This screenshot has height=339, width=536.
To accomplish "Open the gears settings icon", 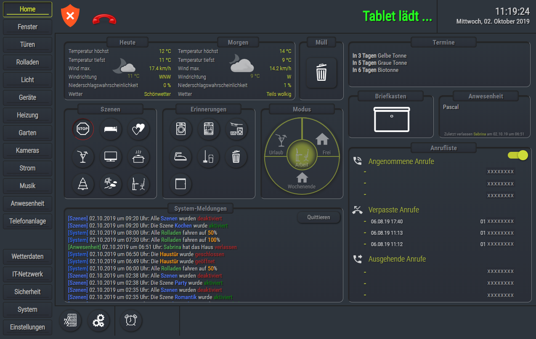I will pyautogui.click(x=98, y=321).
